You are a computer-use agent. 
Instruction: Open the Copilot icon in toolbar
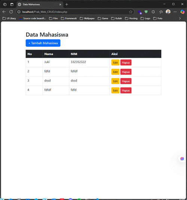[x=183, y=12]
